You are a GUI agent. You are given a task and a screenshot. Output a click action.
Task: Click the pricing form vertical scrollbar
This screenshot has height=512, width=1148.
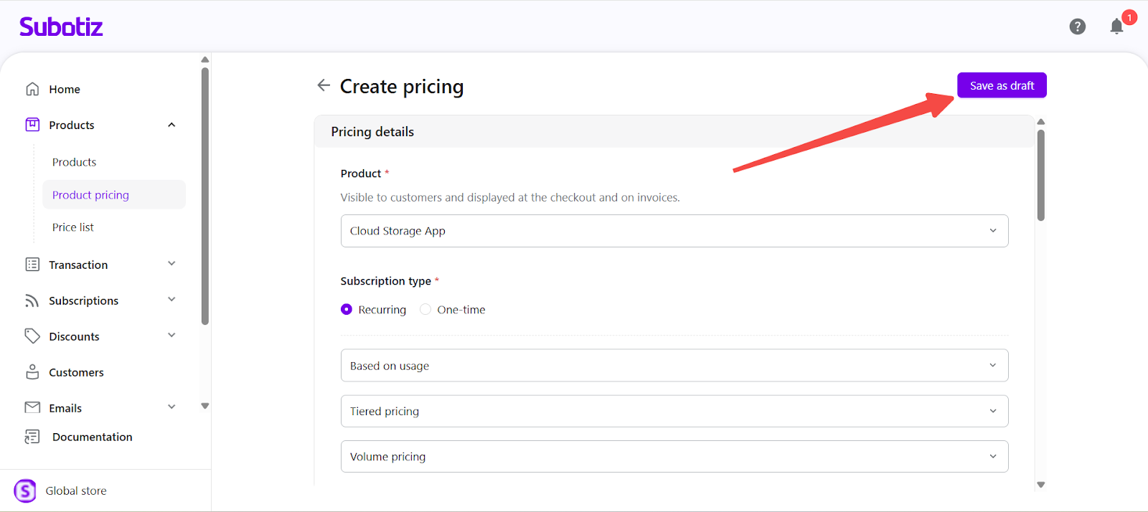1040,175
